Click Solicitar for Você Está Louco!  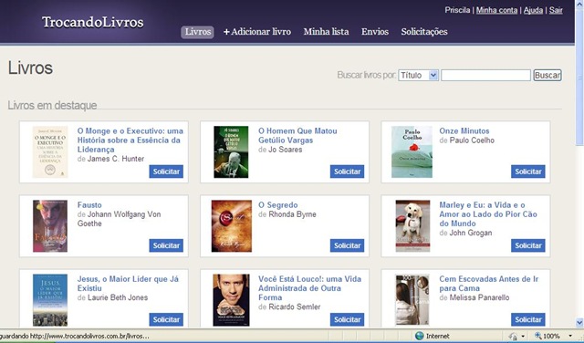[x=347, y=319]
